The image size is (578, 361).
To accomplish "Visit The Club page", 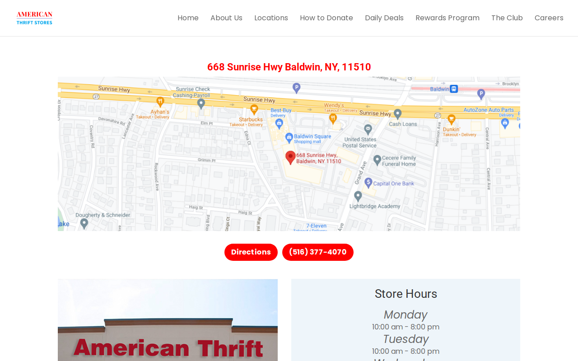I will (507, 18).
